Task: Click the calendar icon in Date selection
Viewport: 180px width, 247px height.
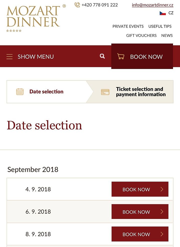Action: click(x=20, y=92)
